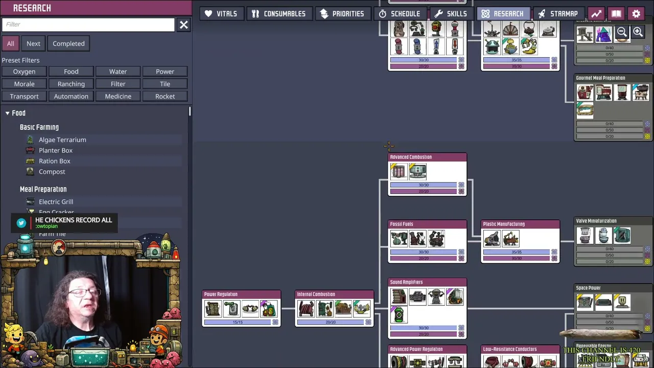Apply the Water preset filter
This screenshot has width=654, height=368.
(x=118, y=72)
